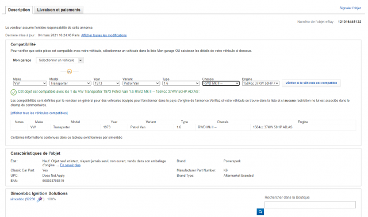Click the UPC Does Not Apply value
The height and width of the screenshot is (217, 368).
[x=53, y=176]
